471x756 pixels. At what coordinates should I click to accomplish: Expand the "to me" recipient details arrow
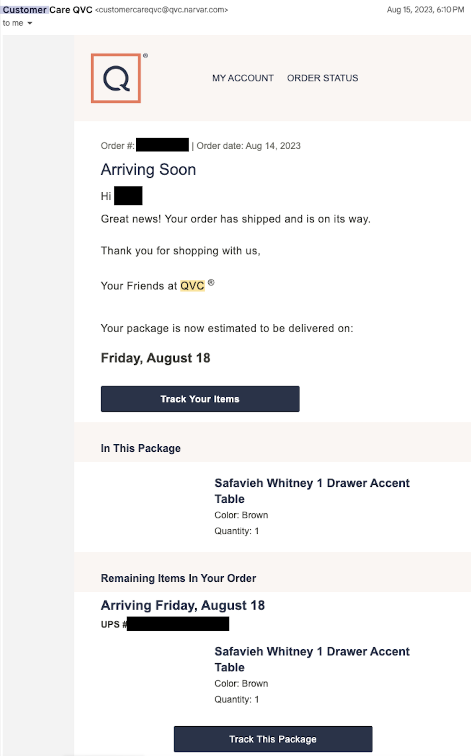[x=30, y=23]
